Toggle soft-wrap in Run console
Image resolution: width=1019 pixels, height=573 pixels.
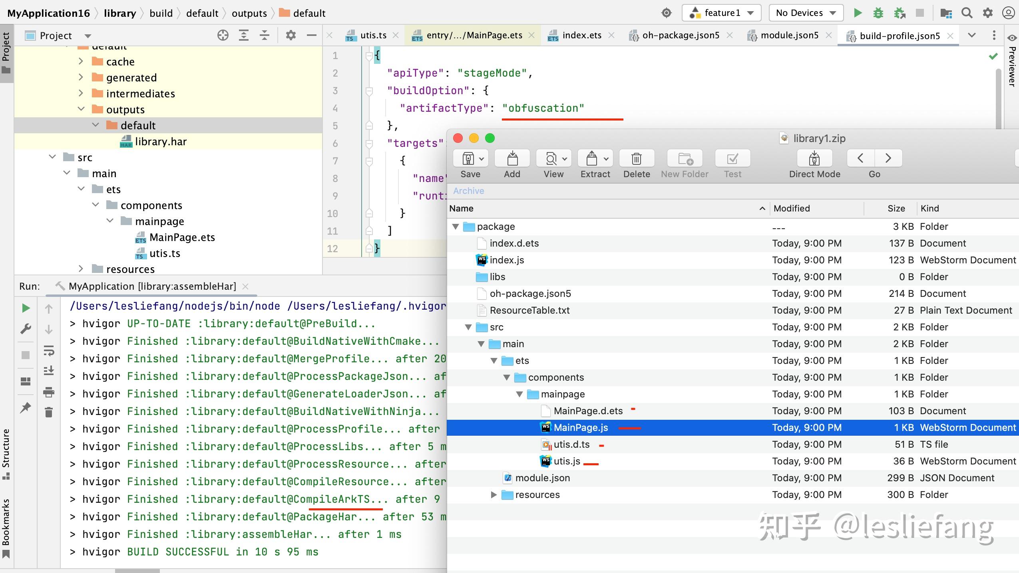(49, 351)
